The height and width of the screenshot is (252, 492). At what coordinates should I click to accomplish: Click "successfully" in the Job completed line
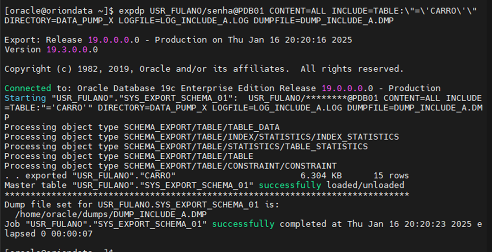243,224
